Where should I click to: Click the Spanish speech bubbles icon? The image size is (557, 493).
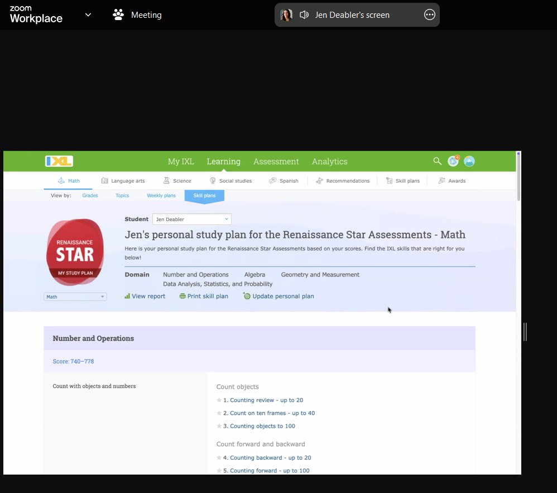click(x=272, y=180)
